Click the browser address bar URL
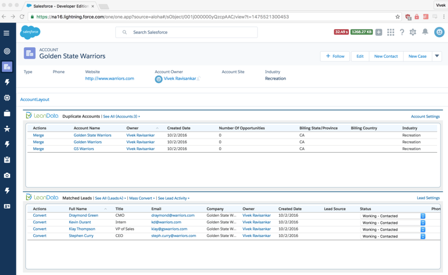This screenshot has height=275, width=448. tap(163, 17)
